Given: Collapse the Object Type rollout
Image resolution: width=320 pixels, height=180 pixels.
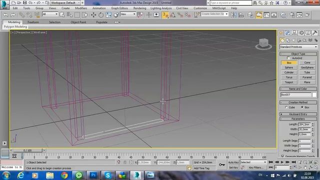Looking at the screenshot, I should (x=298, y=54).
